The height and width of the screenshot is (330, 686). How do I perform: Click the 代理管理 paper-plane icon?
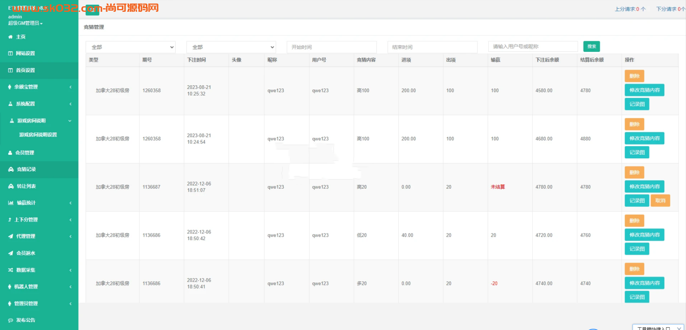[11, 236]
